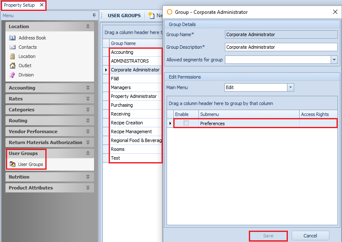Viewport: 342px width, 242px height.
Task: Pin the Menu panel with pushpin icon
Action: [x=94, y=16]
